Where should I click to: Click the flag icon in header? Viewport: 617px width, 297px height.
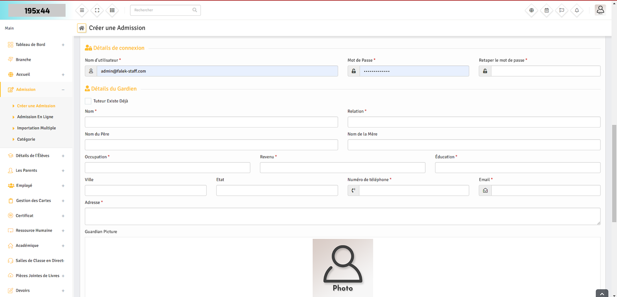coord(561,10)
